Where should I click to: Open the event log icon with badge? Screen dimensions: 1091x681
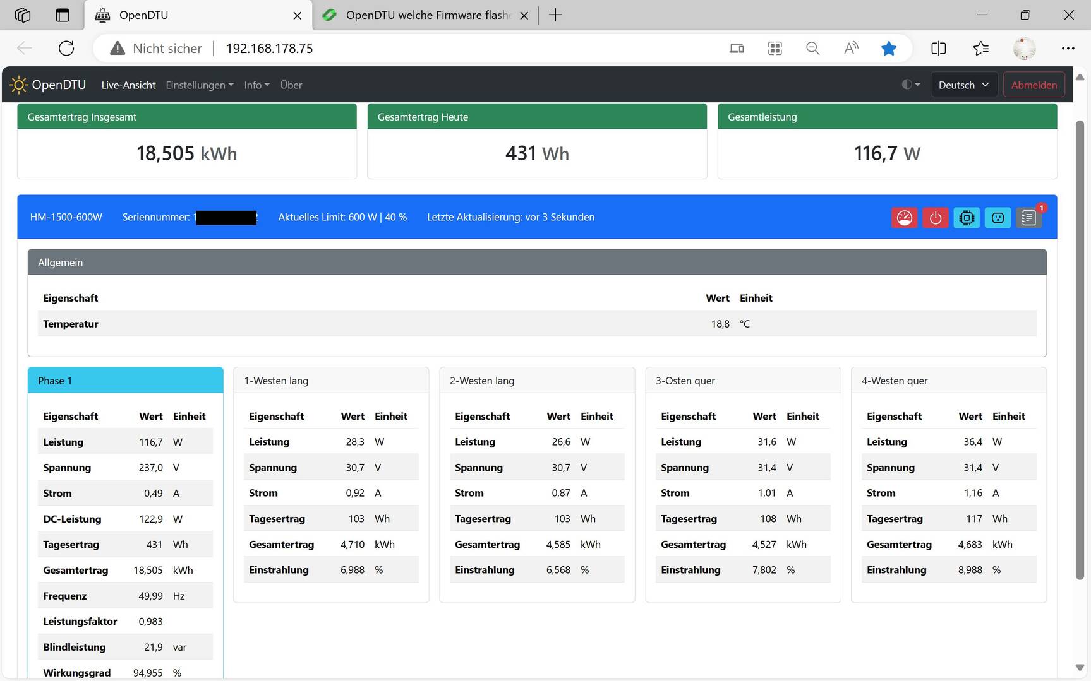point(1028,218)
